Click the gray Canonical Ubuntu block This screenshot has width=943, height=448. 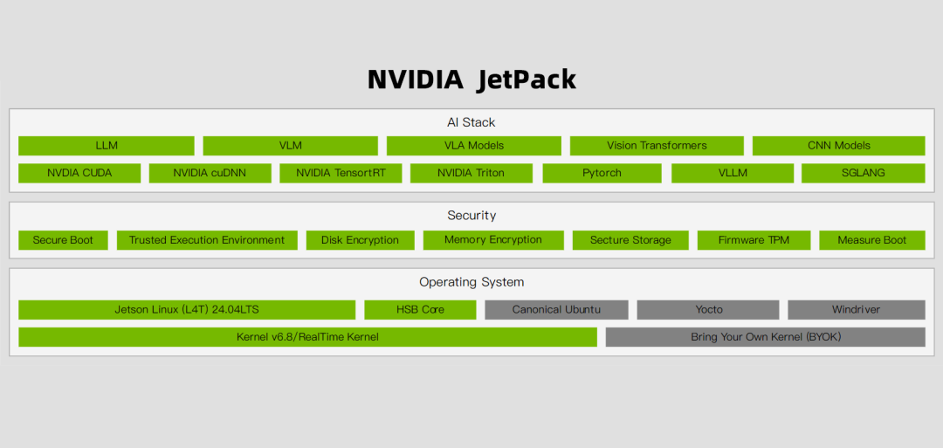click(556, 310)
